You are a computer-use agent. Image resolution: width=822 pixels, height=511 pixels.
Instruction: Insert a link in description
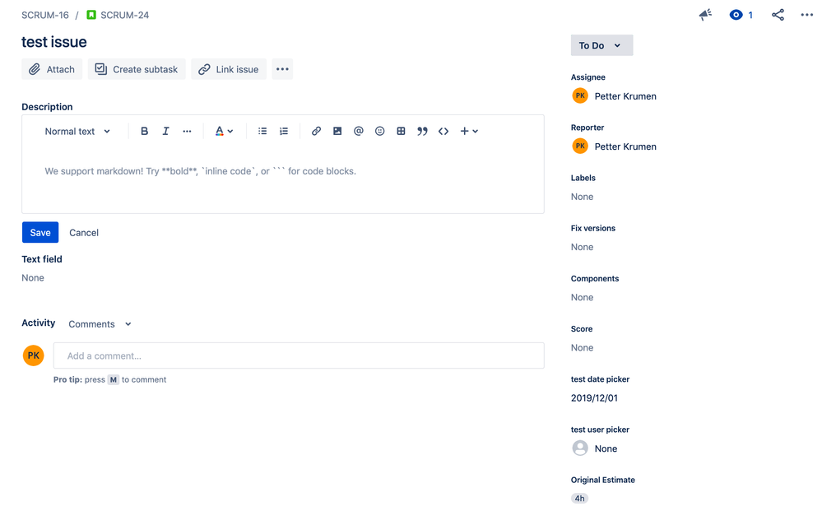point(316,131)
